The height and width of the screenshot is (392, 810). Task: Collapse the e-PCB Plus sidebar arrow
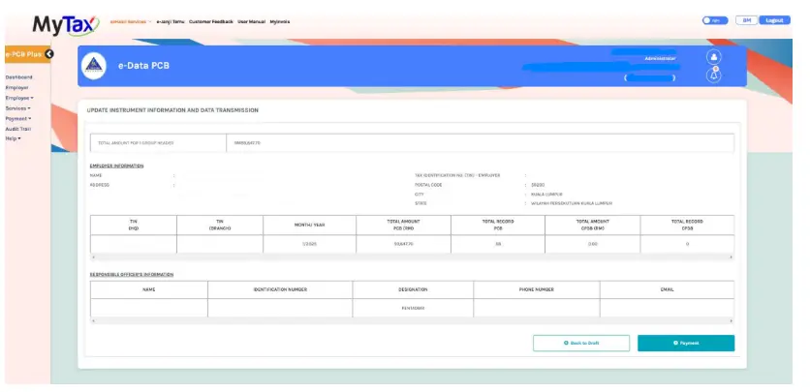(x=49, y=53)
